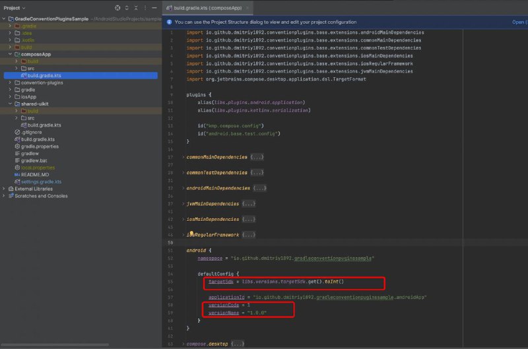Viewport: 528px width, 349px height.
Task: Hide the Project tool window
Action: click(x=154, y=8)
